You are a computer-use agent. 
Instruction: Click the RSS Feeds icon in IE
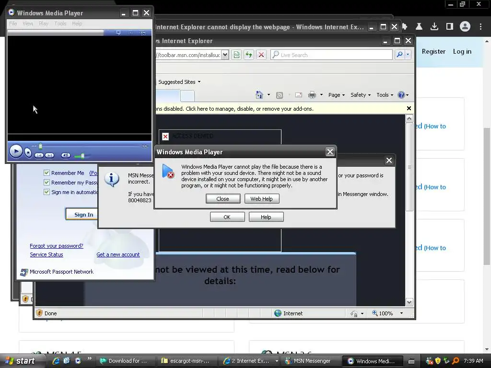[x=280, y=95]
